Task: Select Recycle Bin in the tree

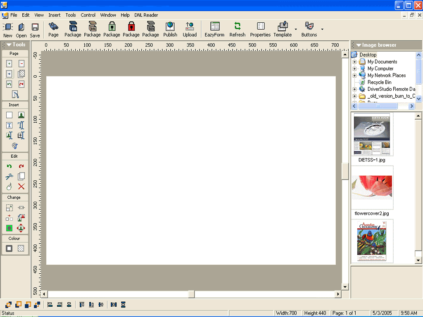Action: click(379, 82)
